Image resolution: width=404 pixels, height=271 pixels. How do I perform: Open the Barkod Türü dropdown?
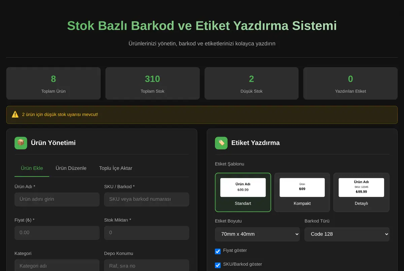(347, 234)
